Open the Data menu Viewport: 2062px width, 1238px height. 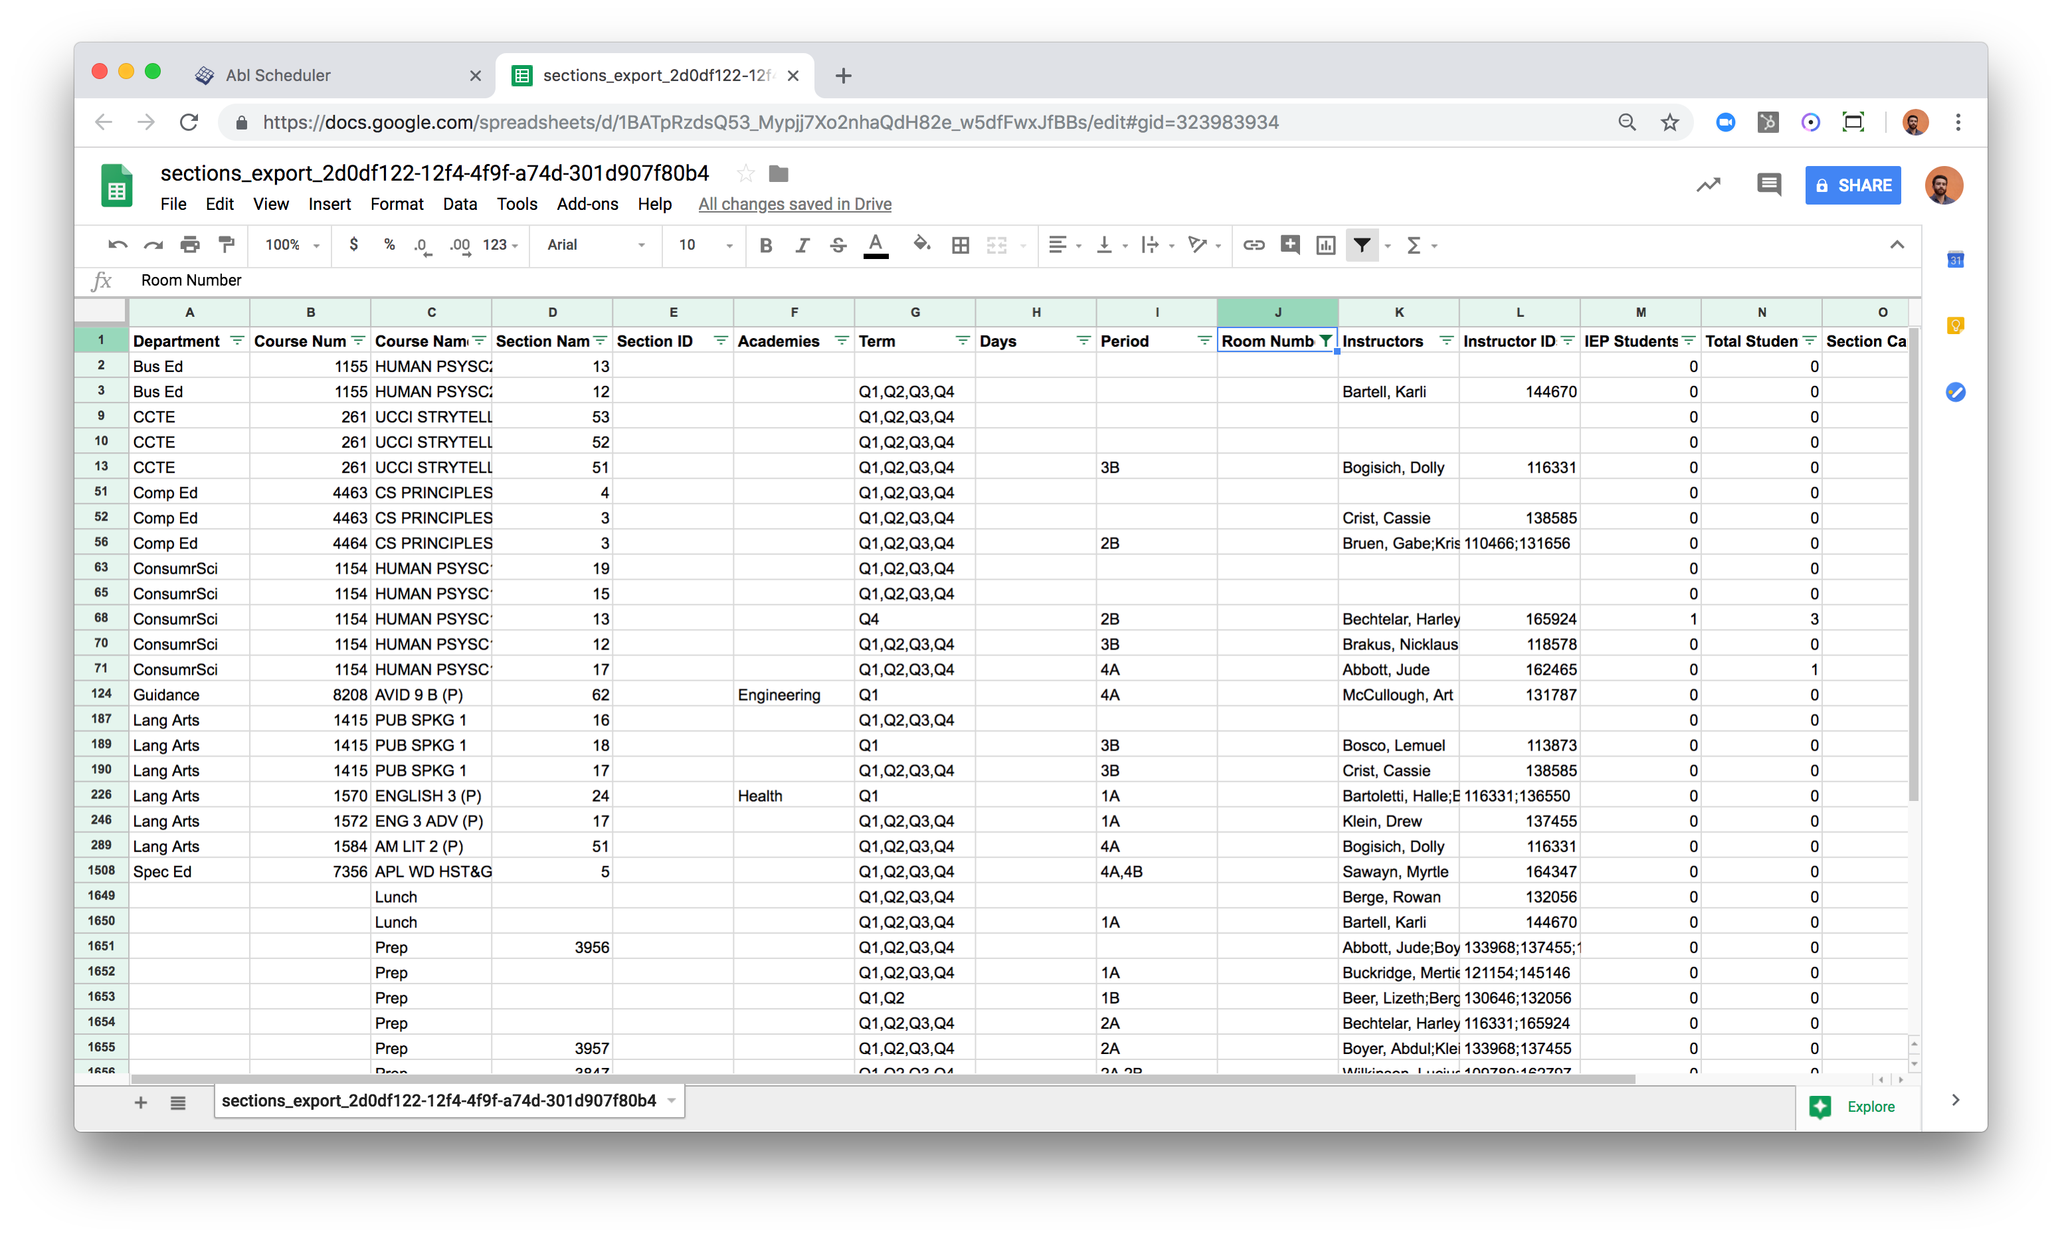tap(460, 205)
